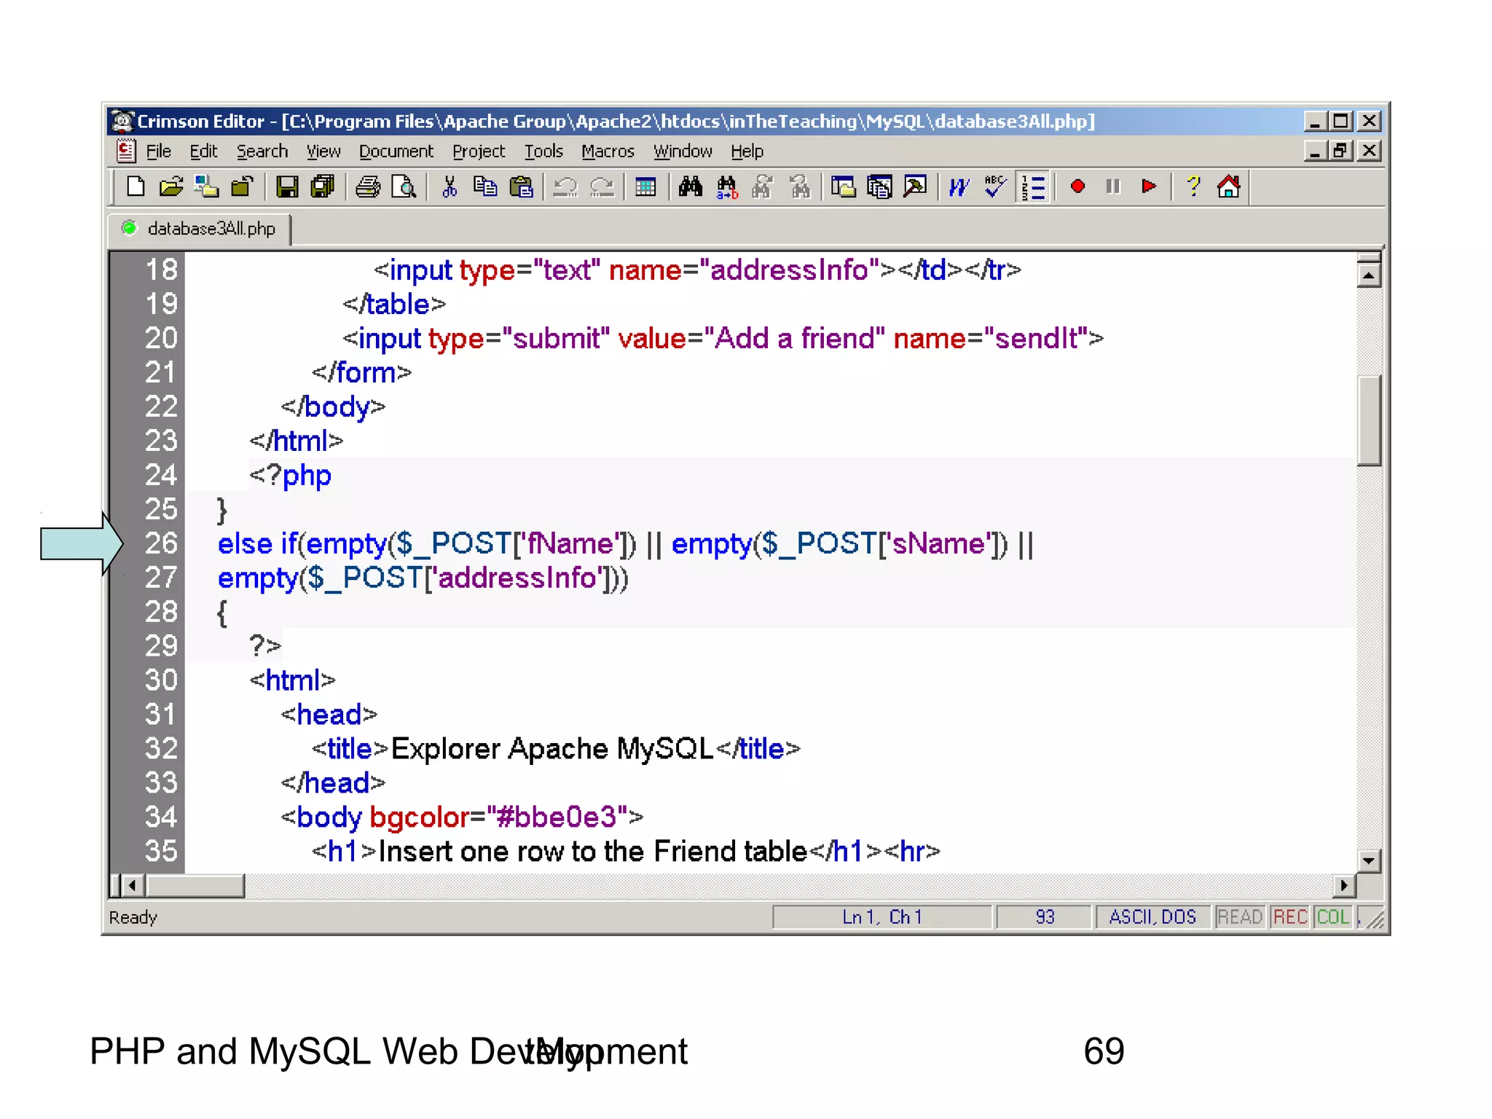Toggle column mode with the grid icon
This screenshot has height=1119, width=1492.
click(645, 187)
